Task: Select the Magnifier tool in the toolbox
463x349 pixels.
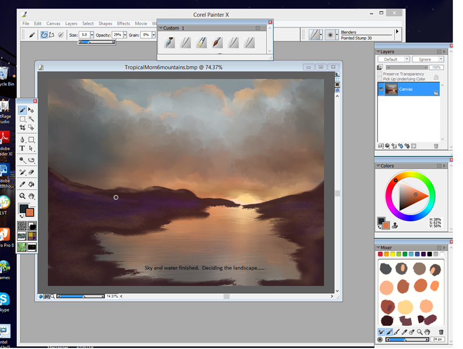Action: [x=23, y=196]
